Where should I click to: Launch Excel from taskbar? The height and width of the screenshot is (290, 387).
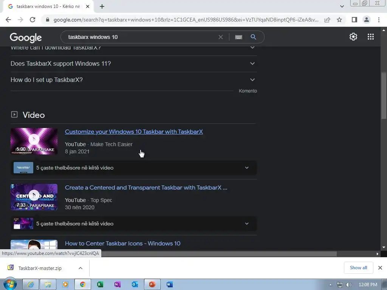point(100,285)
